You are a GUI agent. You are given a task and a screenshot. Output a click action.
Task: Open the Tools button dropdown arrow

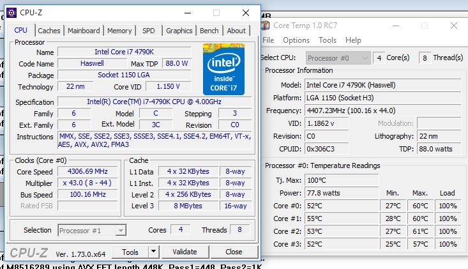pos(153,252)
